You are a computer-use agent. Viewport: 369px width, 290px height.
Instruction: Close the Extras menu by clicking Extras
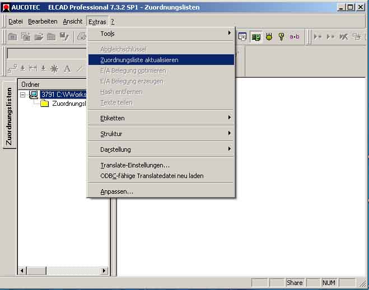(97, 22)
